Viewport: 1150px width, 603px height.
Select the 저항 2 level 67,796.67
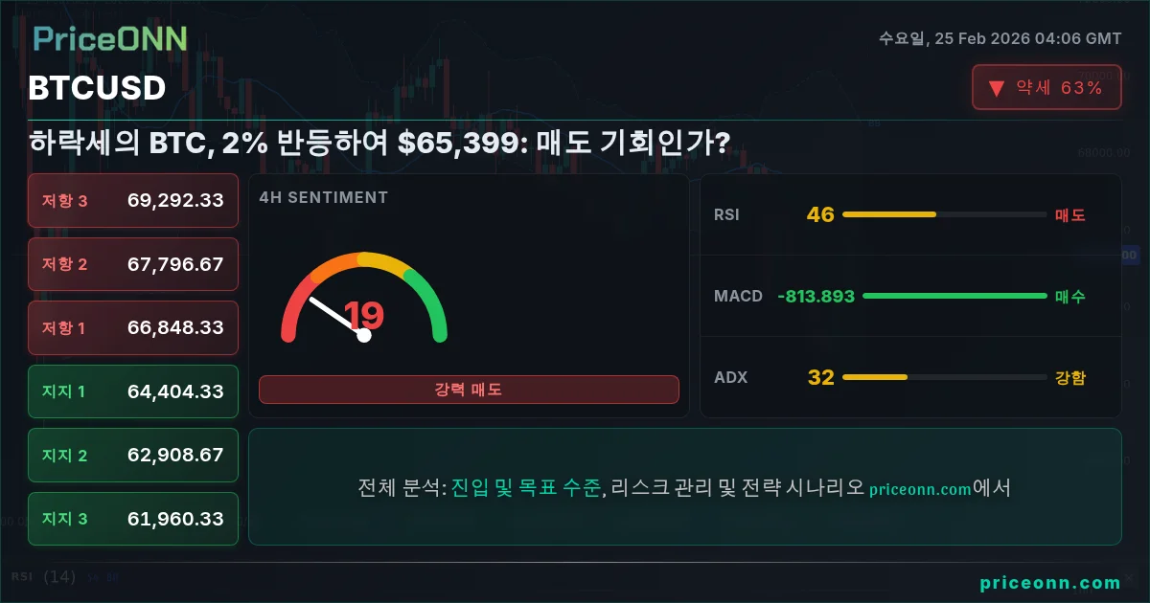(x=133, y=264)
